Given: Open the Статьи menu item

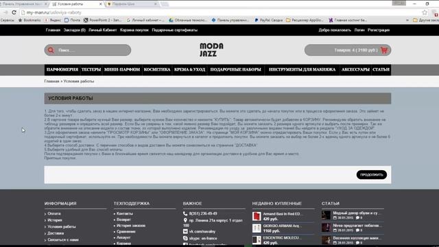Looking at the screenshot, I should [x=381, y=70].
